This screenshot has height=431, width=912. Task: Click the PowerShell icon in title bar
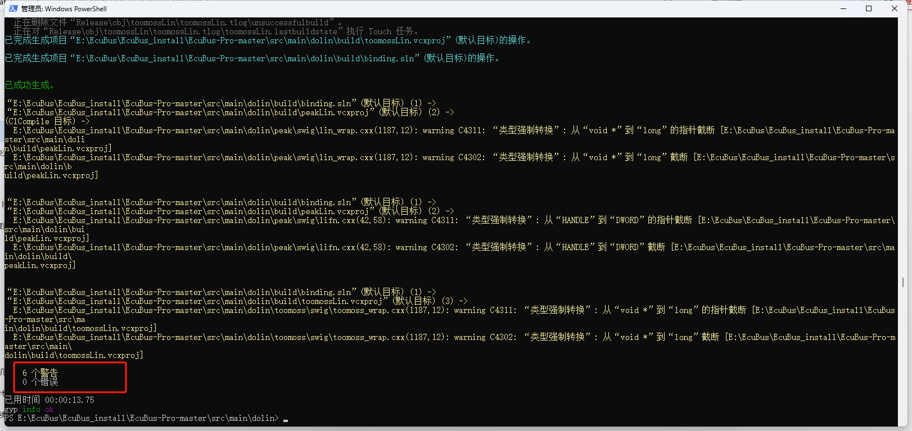click(x=13, y=8)
